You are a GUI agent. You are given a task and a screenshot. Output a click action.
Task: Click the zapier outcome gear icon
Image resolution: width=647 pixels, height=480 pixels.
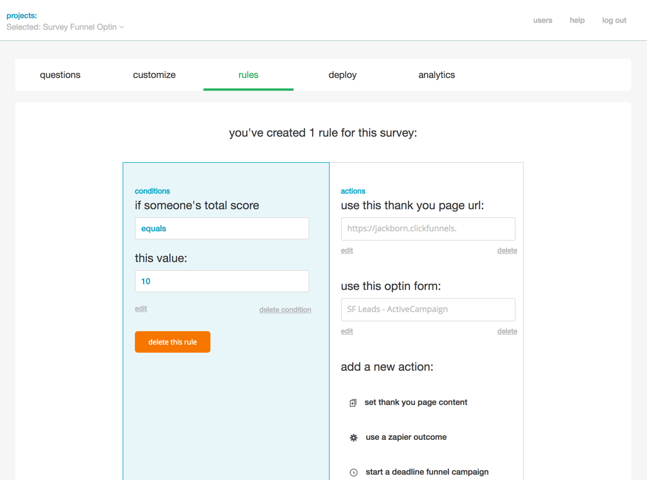point(353,438)
